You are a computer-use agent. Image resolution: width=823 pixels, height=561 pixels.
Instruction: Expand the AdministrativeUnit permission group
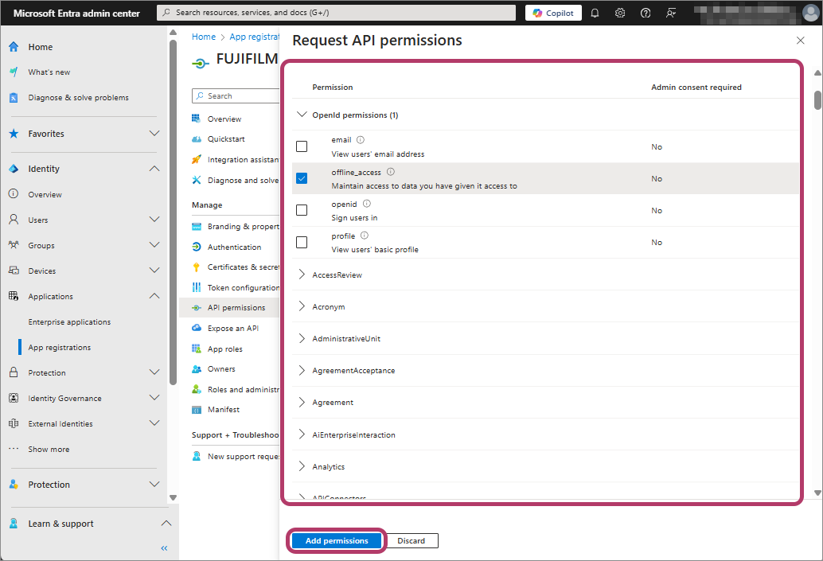point(302,338)
